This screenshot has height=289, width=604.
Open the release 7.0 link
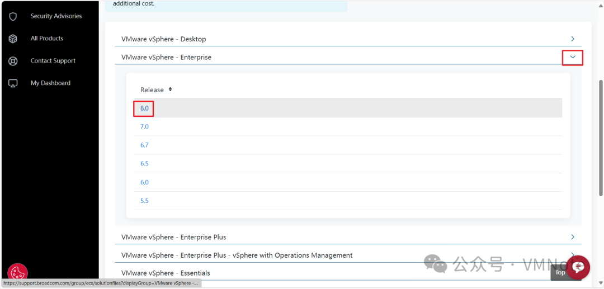144,126
